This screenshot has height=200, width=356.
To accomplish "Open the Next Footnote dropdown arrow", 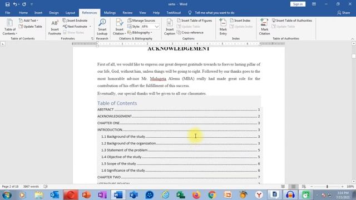I will [x=90, y=27].
